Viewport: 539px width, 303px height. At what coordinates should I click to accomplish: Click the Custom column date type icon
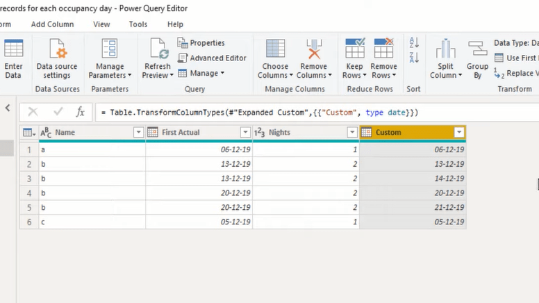(367, 133)
